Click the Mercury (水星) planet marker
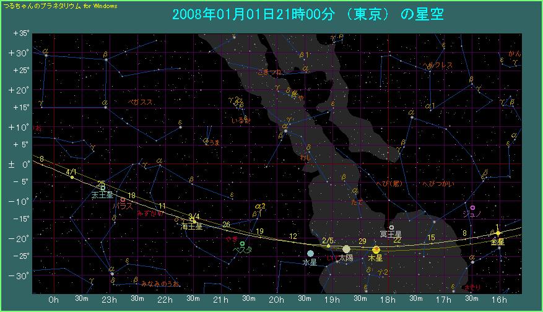The image size is (543, 312). (310, 253)
